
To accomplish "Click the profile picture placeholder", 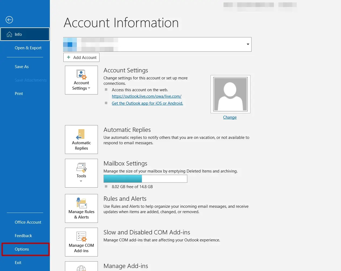I will tap(230, 94).
